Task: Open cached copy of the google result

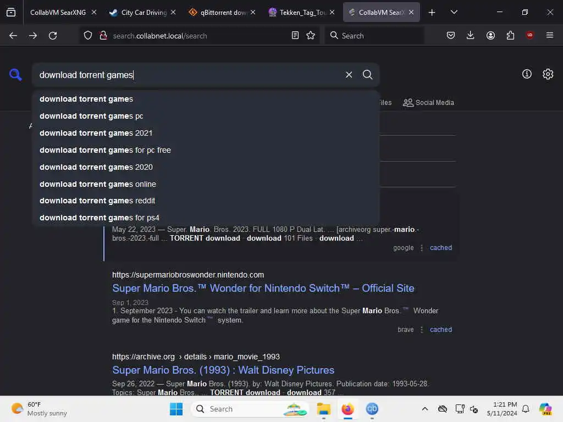Action: coord(441,248)
